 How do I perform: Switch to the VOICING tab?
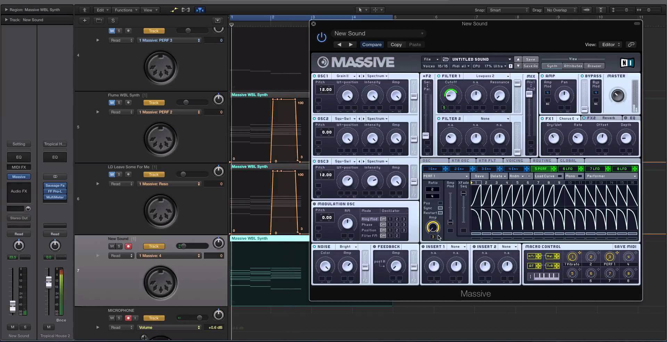pyautogui.click(x=514, y=161)
